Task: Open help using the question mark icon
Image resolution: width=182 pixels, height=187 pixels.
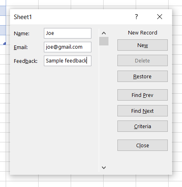Action: click(x=136, y=17)
